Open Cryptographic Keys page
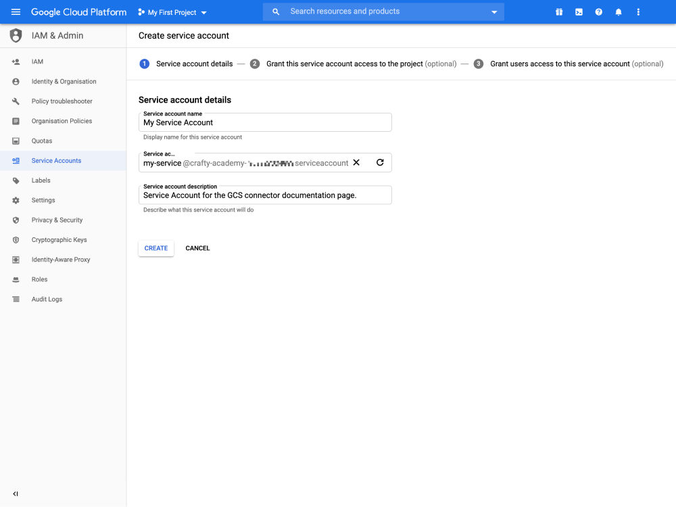The width and height of the screenshot is (676, 507). (x=59, y=240)
